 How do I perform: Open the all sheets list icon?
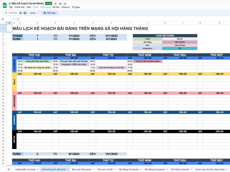pyautogui.click(x=9, y=169)
